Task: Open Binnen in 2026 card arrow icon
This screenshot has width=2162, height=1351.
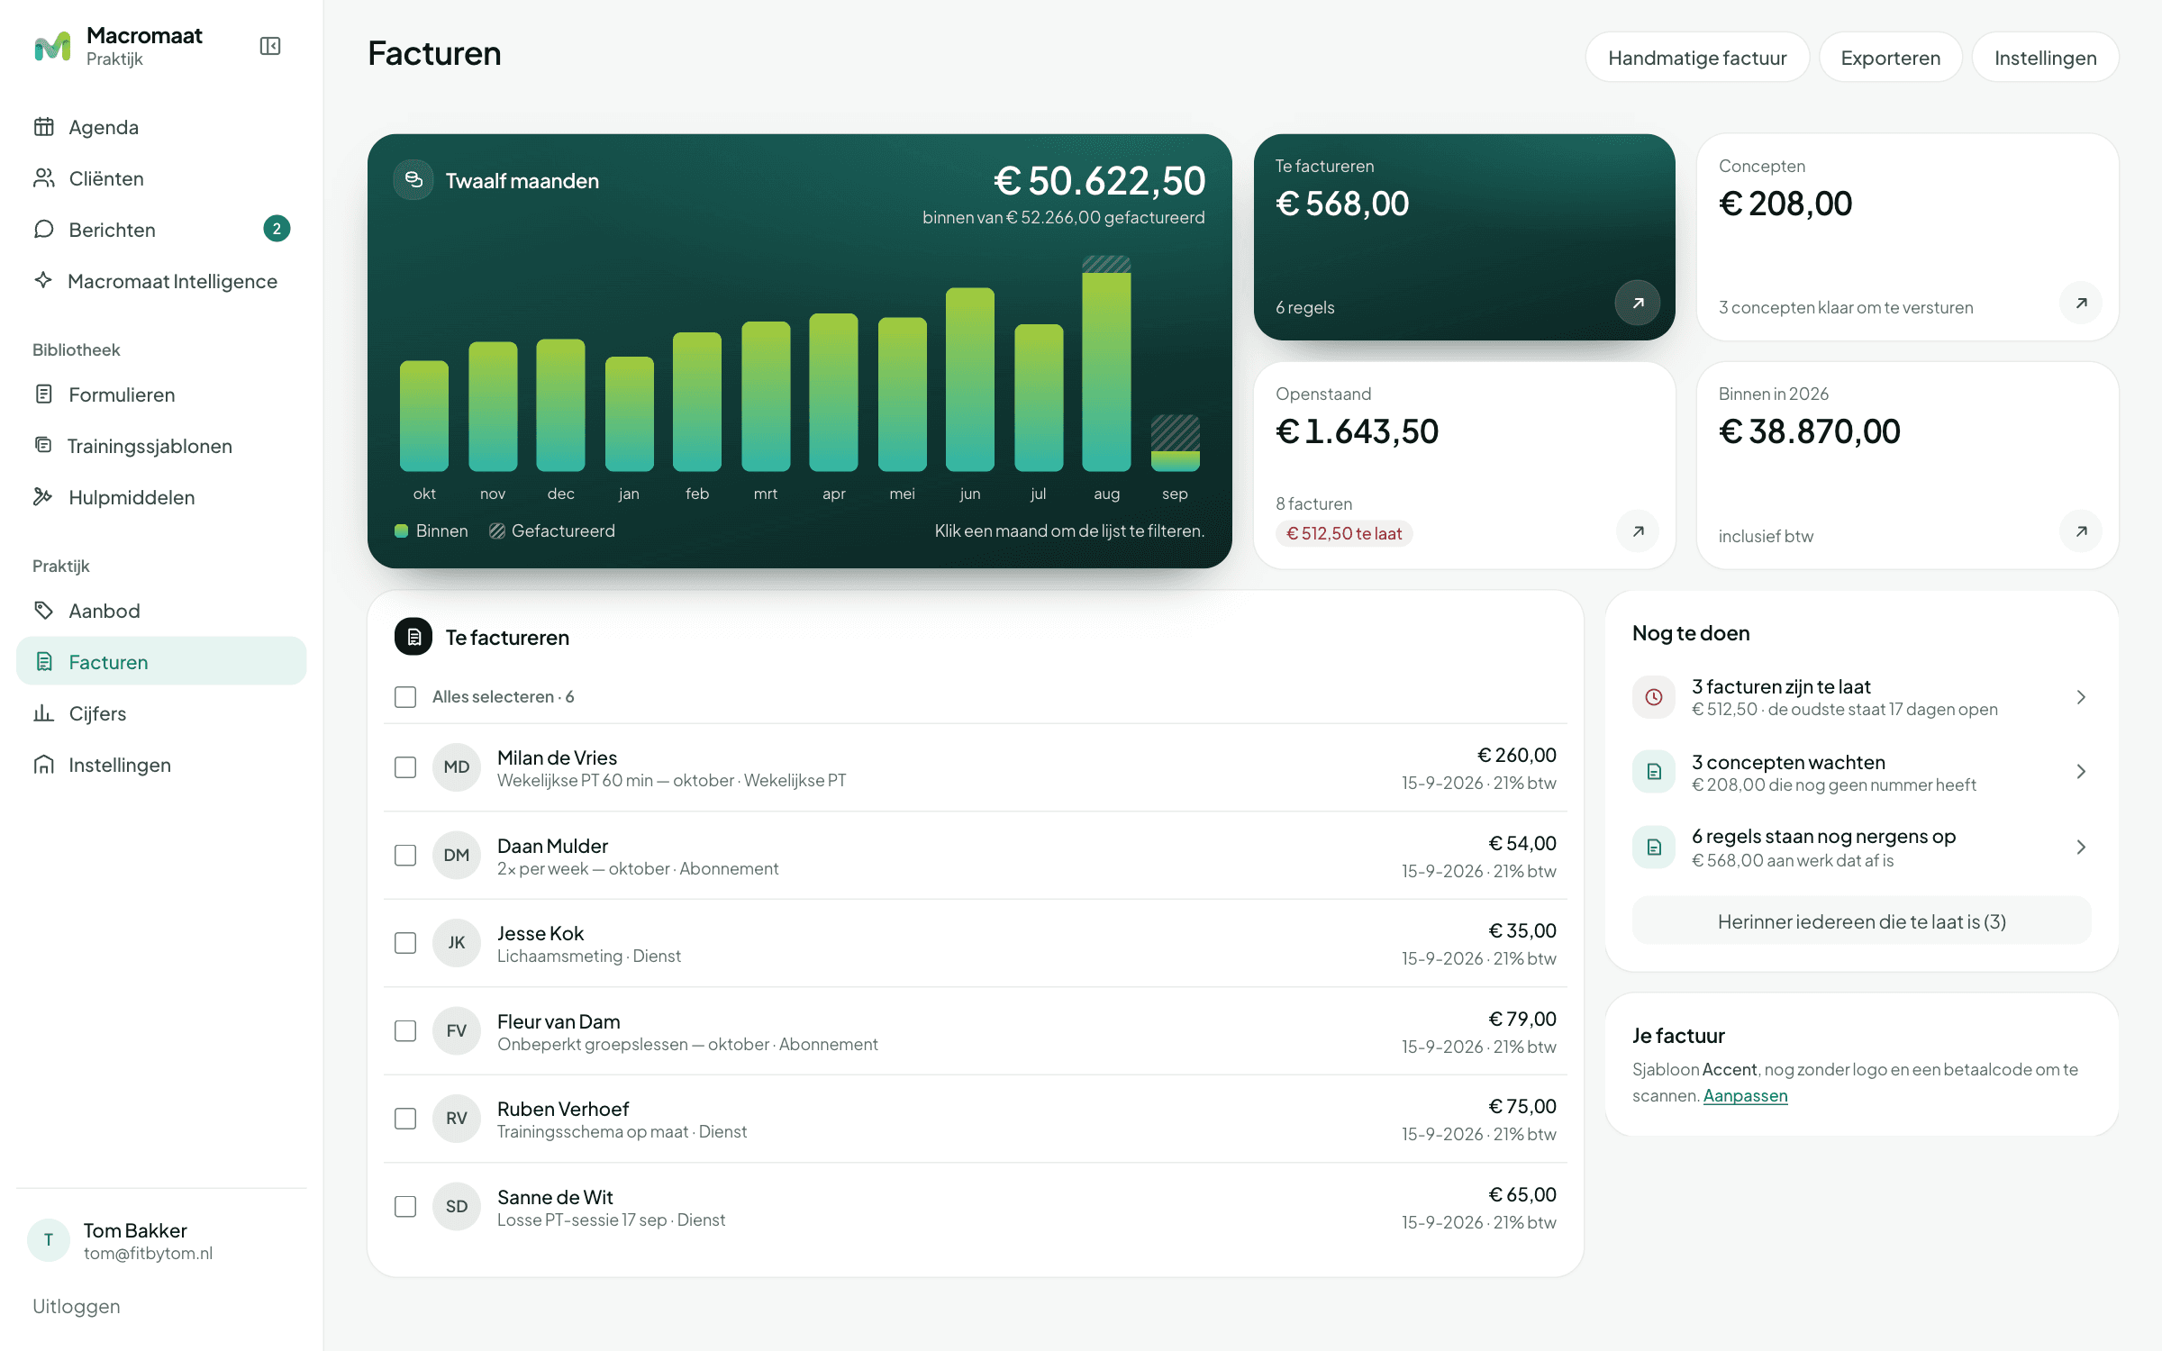Action: click(x=2081, y=530)
